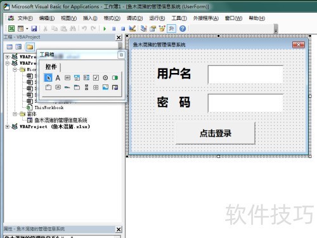Collapse the second VBAProject tree node
317x238 pixels.
pyautogui.click(x=8, y=63)
